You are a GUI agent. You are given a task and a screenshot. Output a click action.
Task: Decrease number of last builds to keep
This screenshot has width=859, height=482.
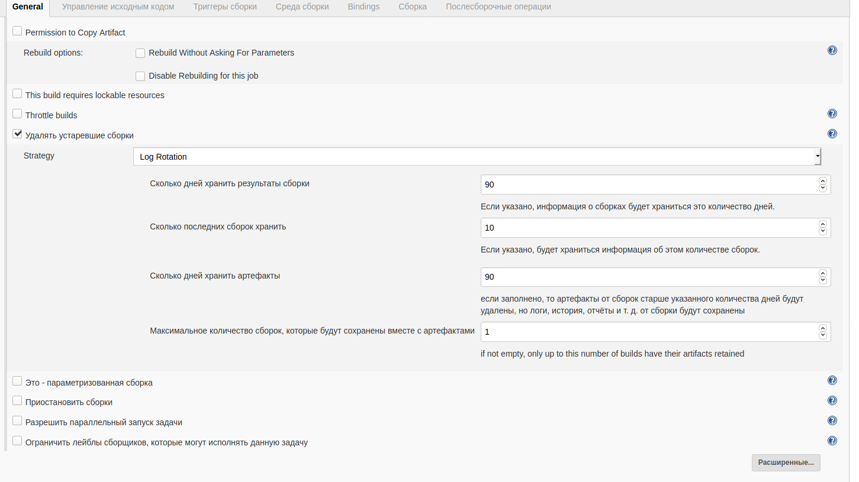click(x=822, y=232)
